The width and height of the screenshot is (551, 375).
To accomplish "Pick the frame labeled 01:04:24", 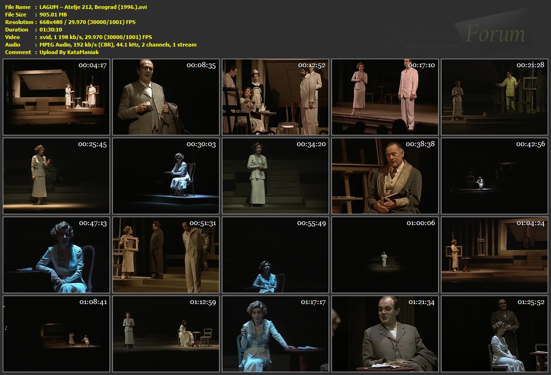I will tap(495, 255).
